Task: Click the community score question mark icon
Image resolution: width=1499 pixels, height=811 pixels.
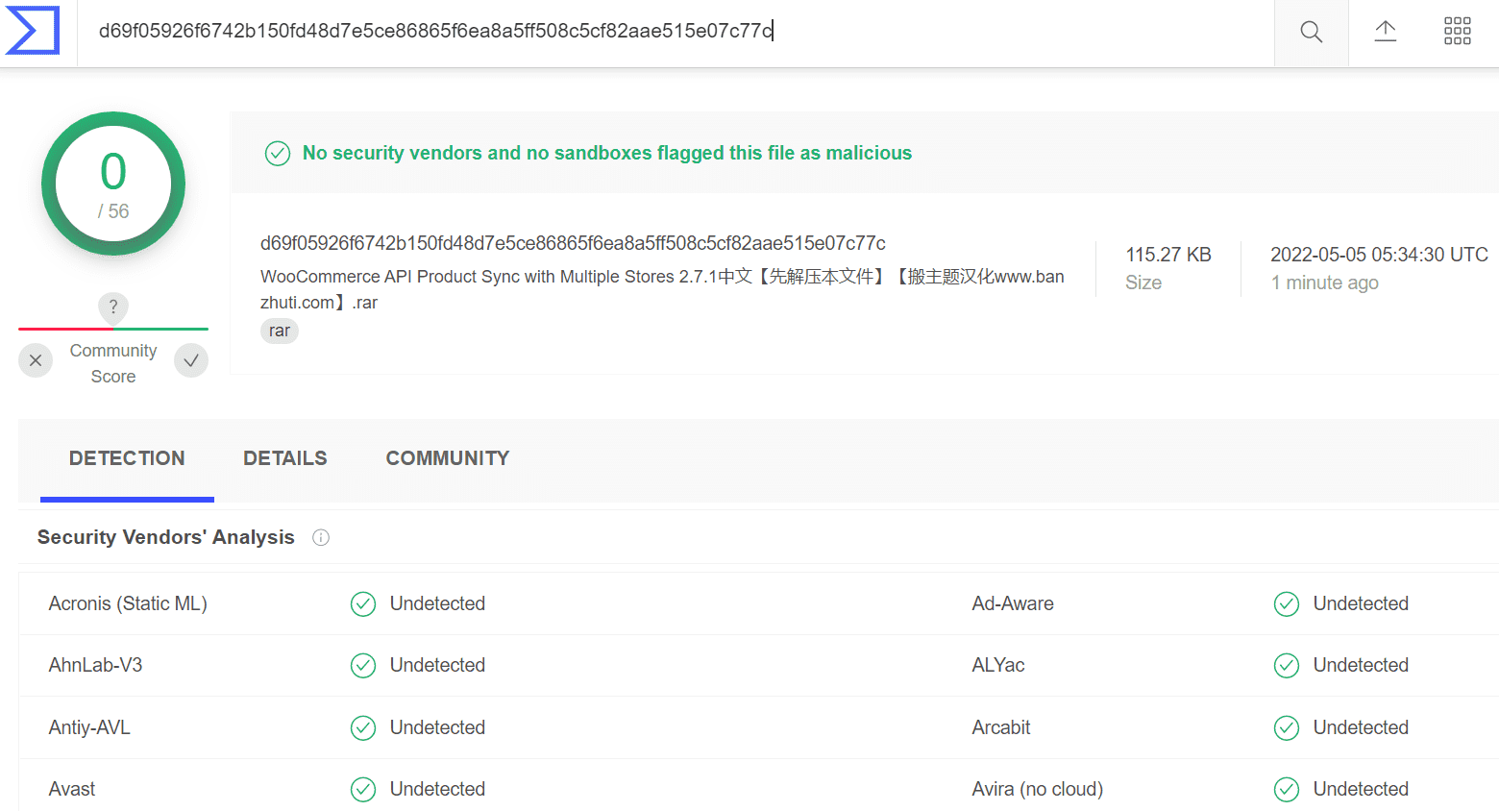Action: (x=113, y=307)
